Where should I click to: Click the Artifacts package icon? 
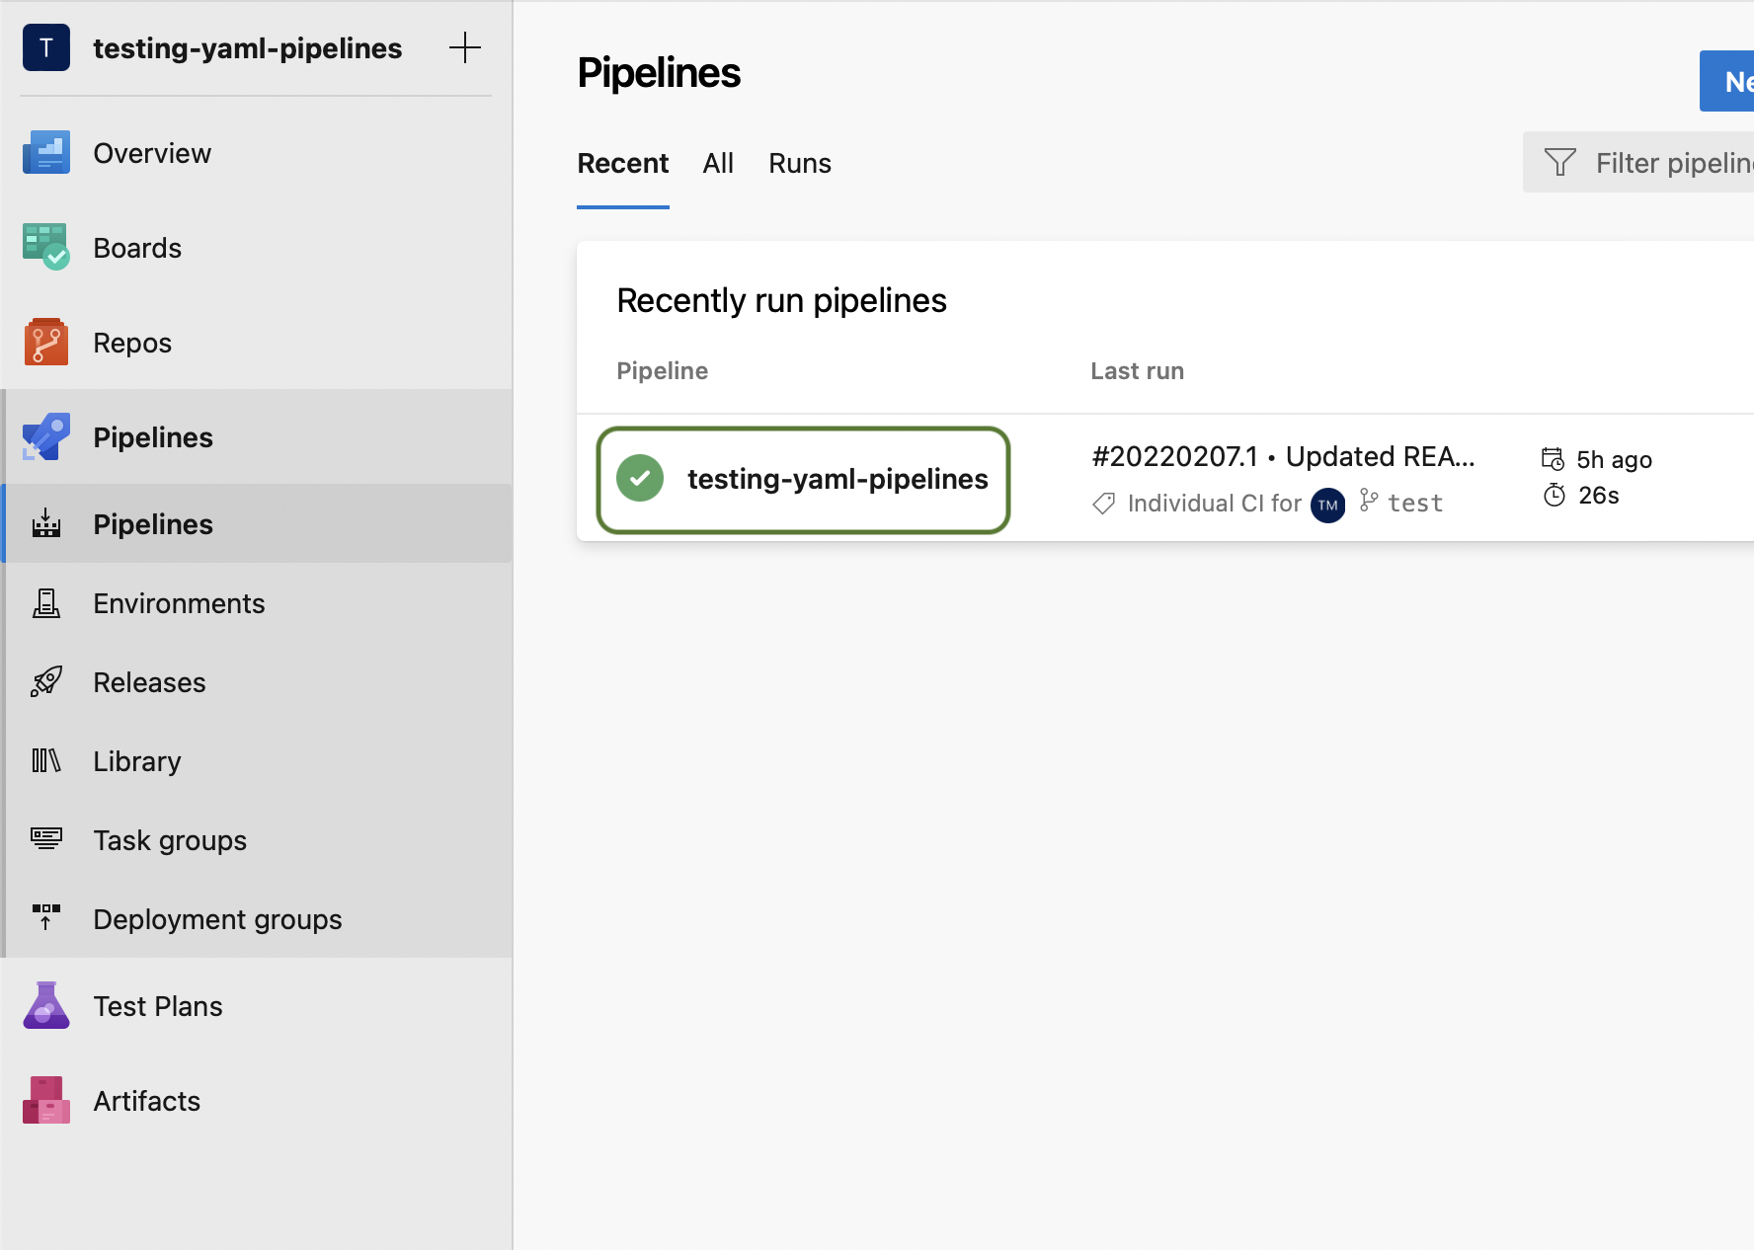(x=46, y=1101)
